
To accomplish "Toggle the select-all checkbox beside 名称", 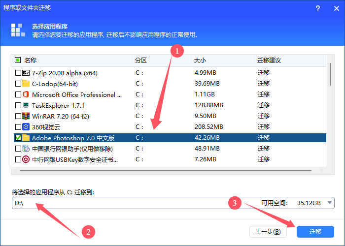I will (18, 60).
